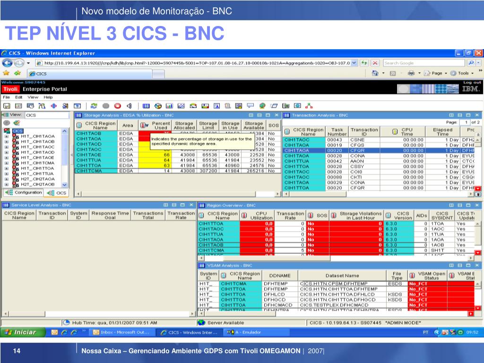The image size is (484, 363).
Task: Click the Navigator update icon beside gray circle
Action: click(17, 123)
